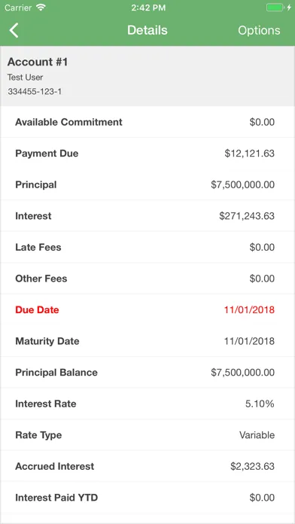Tap the Maturity Date row
The height and width of the screenshot is (524, 295).
coord(147,341)
